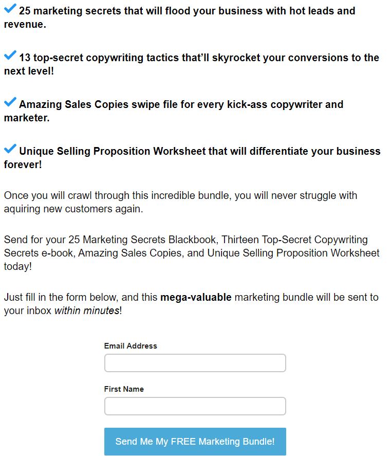Screen dimensions: 391x456
Task: Click the checkmark beside Unique Selling Proposition Worksheet
Action: (10, 149)
